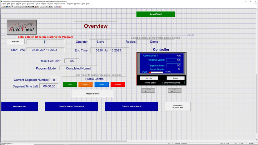Open the Setup menu

click(38, 4)
